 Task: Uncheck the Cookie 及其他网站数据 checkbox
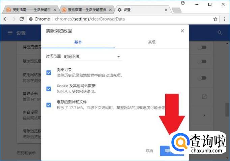pyautogui.click(x=49, y=89)
